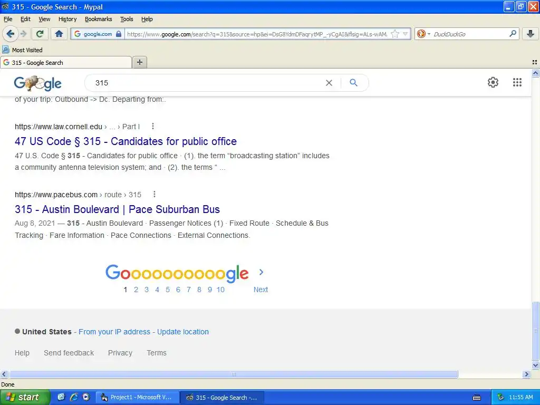540x405 pixels.
Task: Open the Bookmarks menu
Action: 99,19
